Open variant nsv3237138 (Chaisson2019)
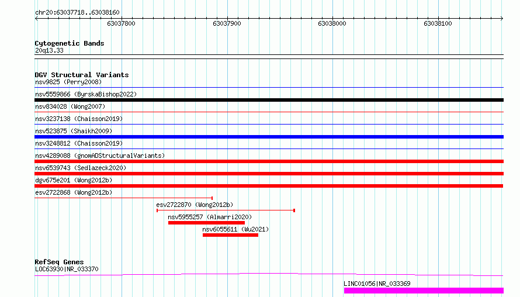Viewport: 520px width, 297px height. point(79,119)
